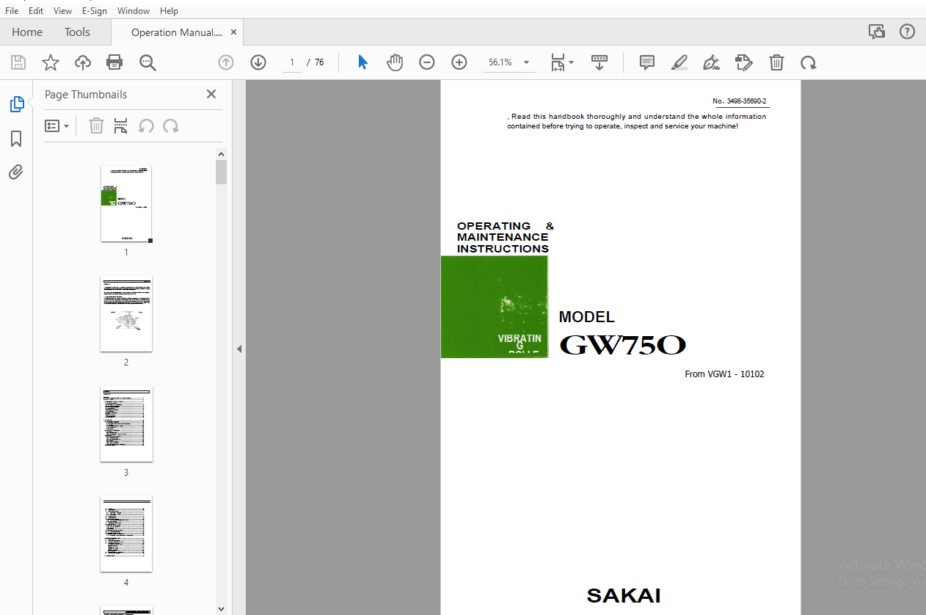This screenshot has height=615, width=926.
Task: Rotate page clockwise in top toolbar
Action: 809,62
